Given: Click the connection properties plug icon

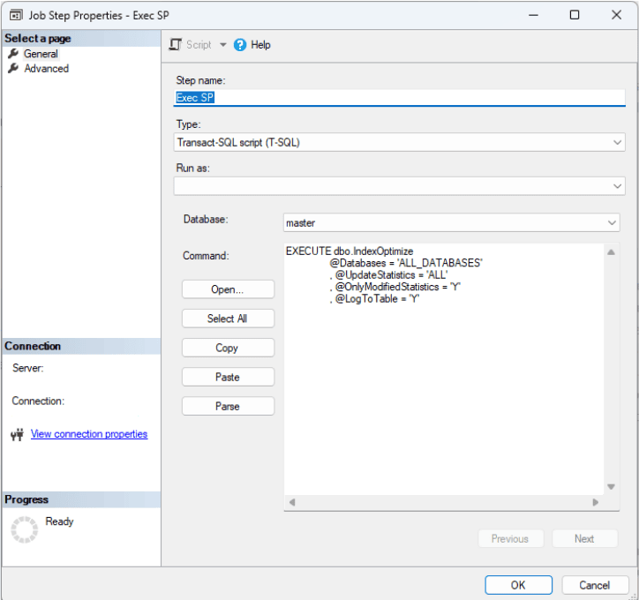Looking at the screenshot, I should (x=17, y=435).
